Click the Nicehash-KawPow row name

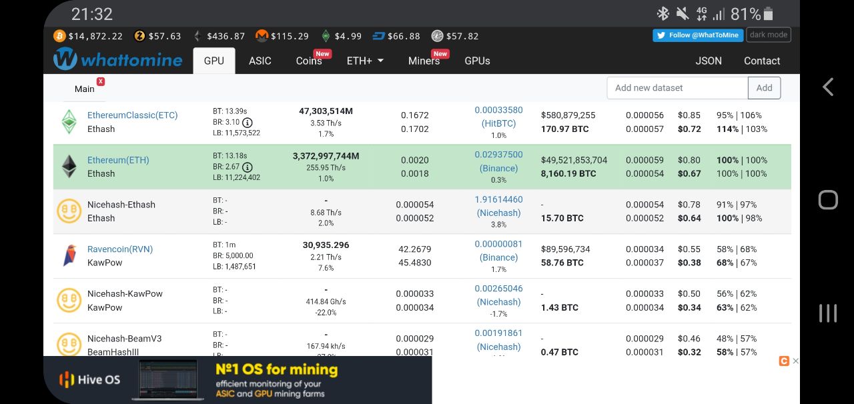(x=125, y=293)
